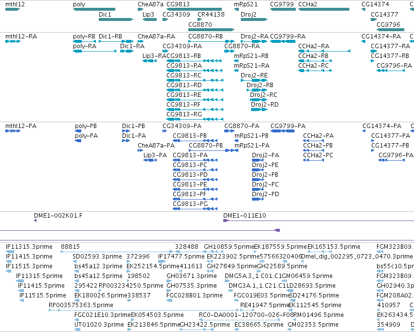Select the teal gene bar beneath Dic1
The height and width of the screenshot is (332, 414).
pyautogui.click(x=116, y=19)
